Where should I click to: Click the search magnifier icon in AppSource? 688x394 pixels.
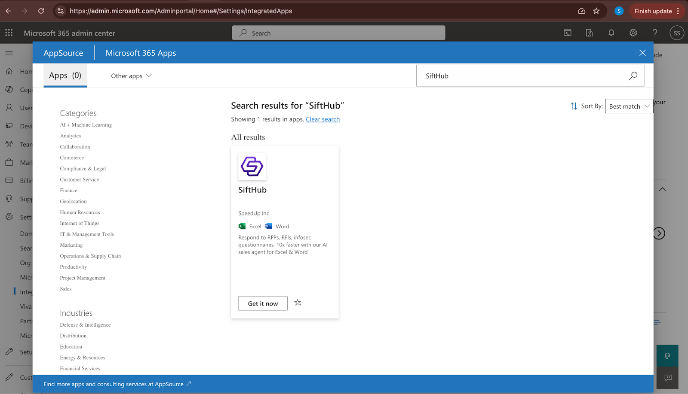click(633, 76)
